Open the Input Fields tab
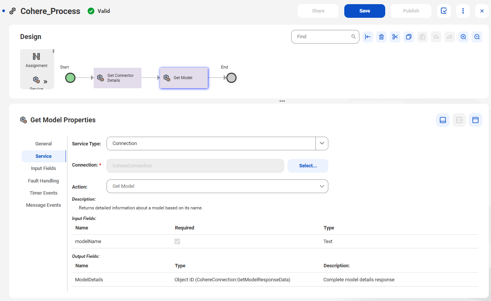The width and height of the screenshot is (491, 301). [44, 168]
